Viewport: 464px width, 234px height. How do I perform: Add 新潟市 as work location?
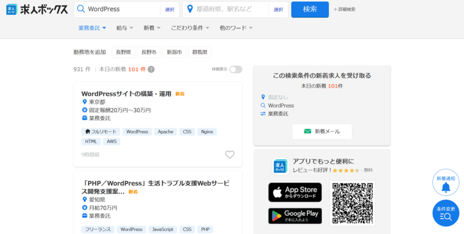click(x=174, y=52)
